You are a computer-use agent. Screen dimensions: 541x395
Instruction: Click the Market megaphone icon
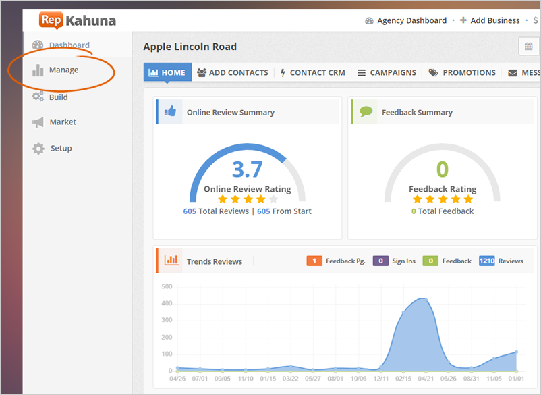[38, 122]
